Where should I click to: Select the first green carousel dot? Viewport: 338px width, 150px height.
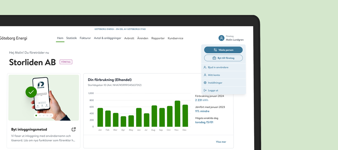[36, 115]
